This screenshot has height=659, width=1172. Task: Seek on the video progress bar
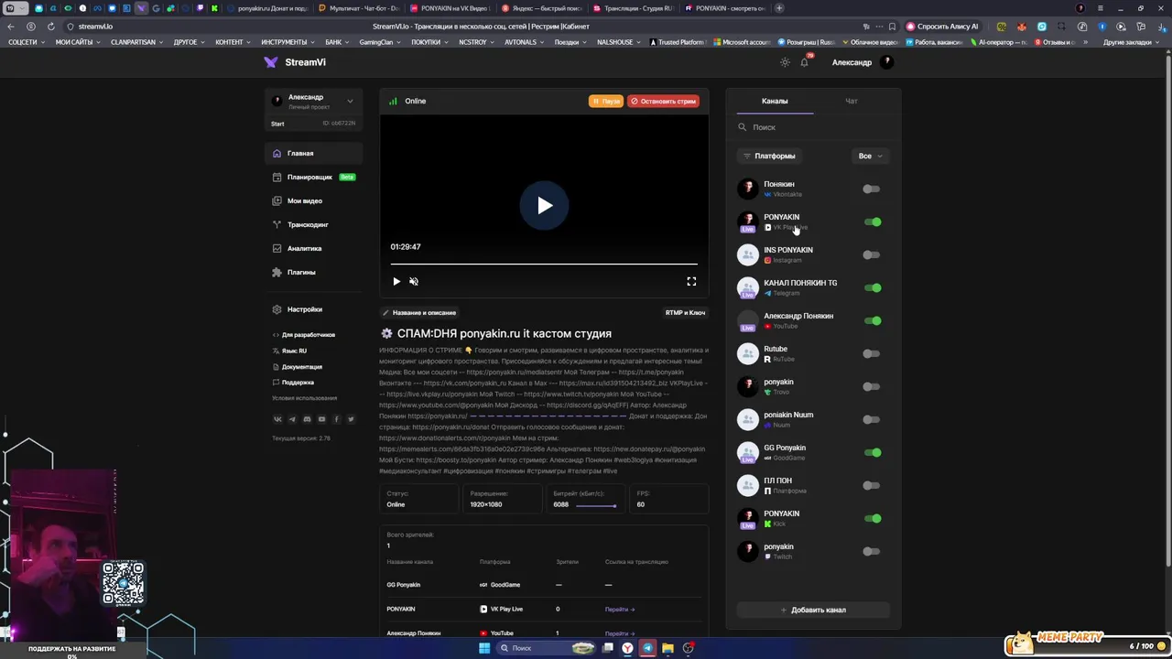pyautogui.click(x=544, y=265)
